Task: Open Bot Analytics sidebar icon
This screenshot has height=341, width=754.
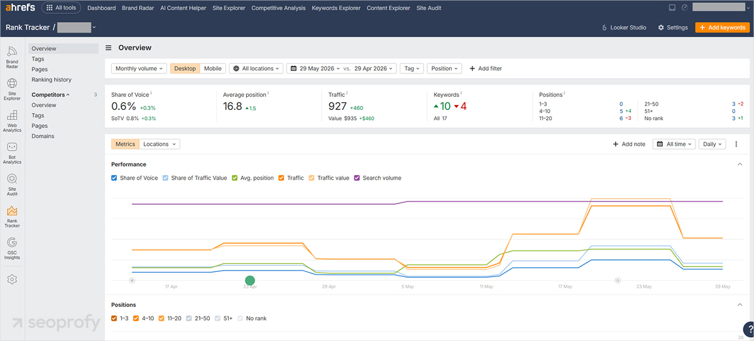Action: pos(12,153)
